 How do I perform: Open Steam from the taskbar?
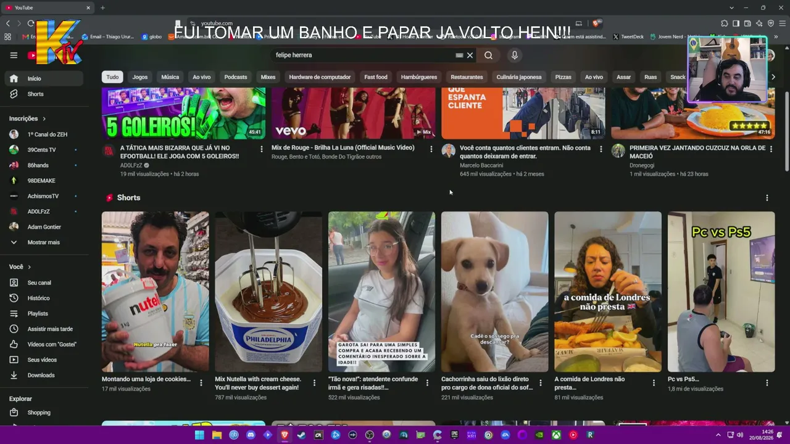(301, 435)
